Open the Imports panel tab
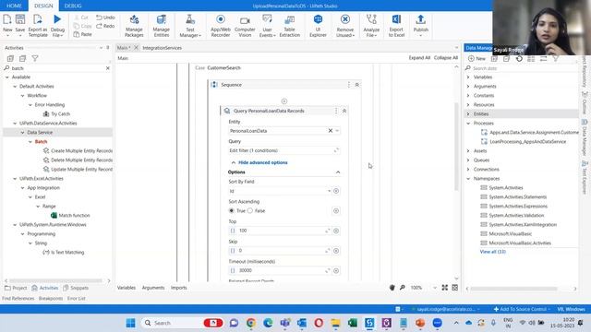 (x=178, y=288)
